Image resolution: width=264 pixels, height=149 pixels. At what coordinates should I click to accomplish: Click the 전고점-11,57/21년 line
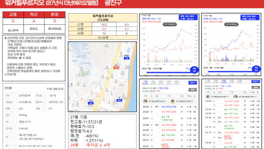tap(86, 122)
